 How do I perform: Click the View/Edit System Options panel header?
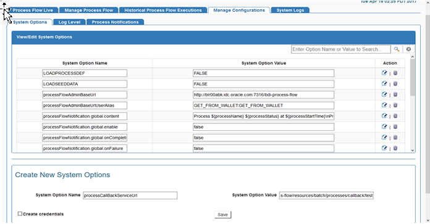pos(213,37)
